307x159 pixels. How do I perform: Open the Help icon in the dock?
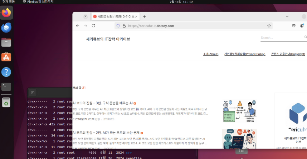[x=6, y=72]
